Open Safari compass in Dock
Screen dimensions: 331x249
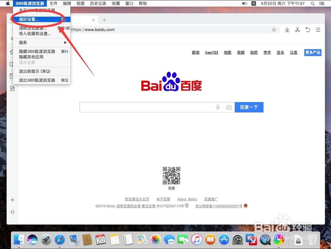[60, 240]
